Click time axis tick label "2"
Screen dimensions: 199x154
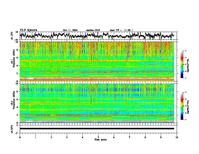pyautogui.click(x=51, y=137)
